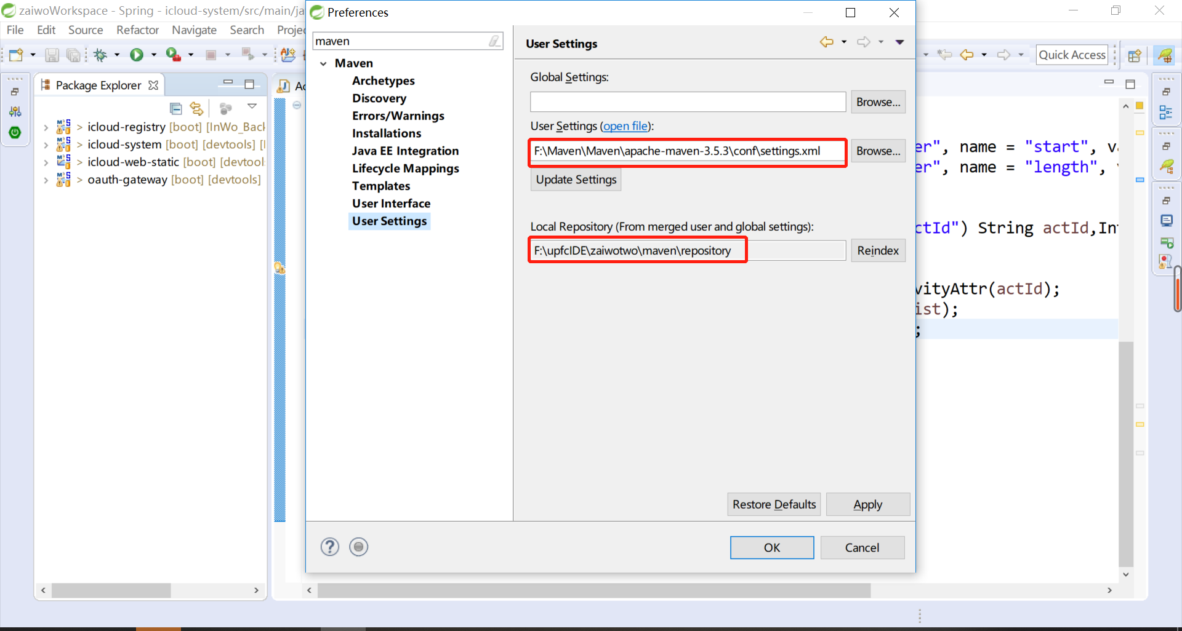1182x631 pixels.
Task: Click the open file link
Action: click(x=625, y=126)
